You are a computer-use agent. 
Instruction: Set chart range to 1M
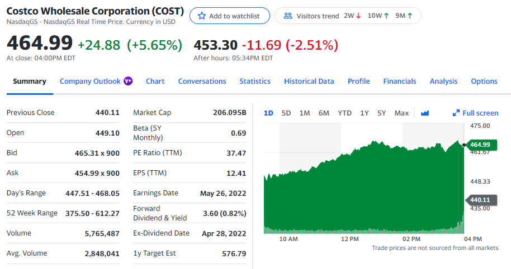[x=305, y=113]
